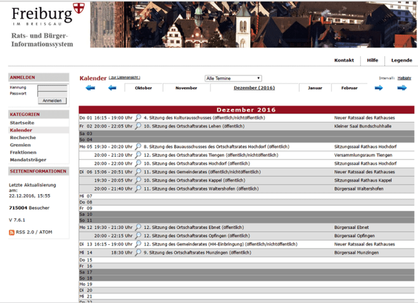Open magnifier for 9. Sitzung Ortschaftsrat Munzingen
Image resolution: width=418 pixels, height=303 pixels.
click(138, 252)
